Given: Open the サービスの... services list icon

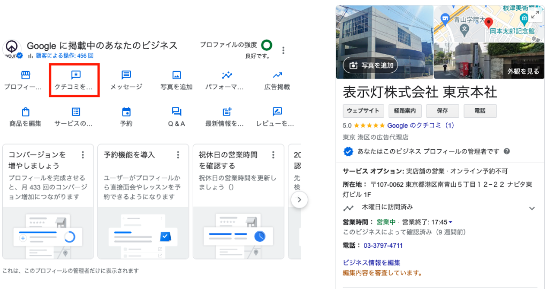Looking at the screenshot, I should [x=75, y=111].
